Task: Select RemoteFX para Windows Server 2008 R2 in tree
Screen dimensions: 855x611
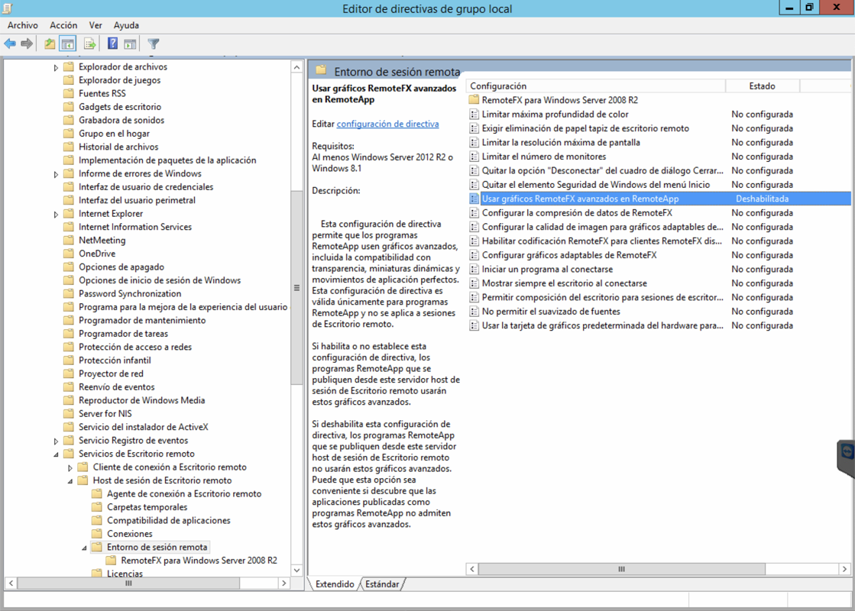Action: click(199, 561)
